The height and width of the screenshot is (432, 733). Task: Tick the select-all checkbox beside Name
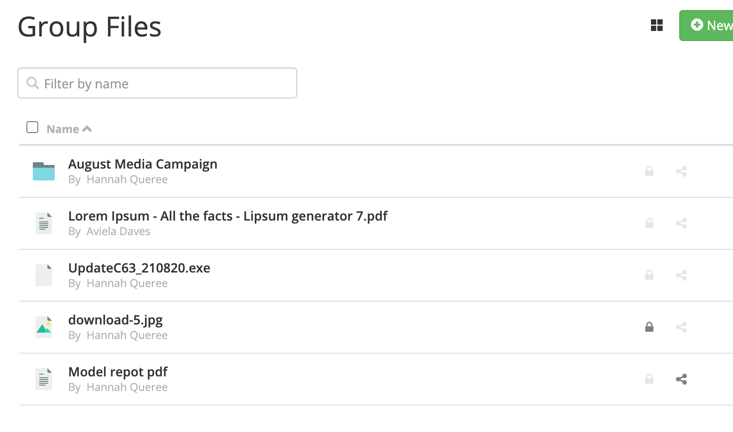click(x=32, y=127)
